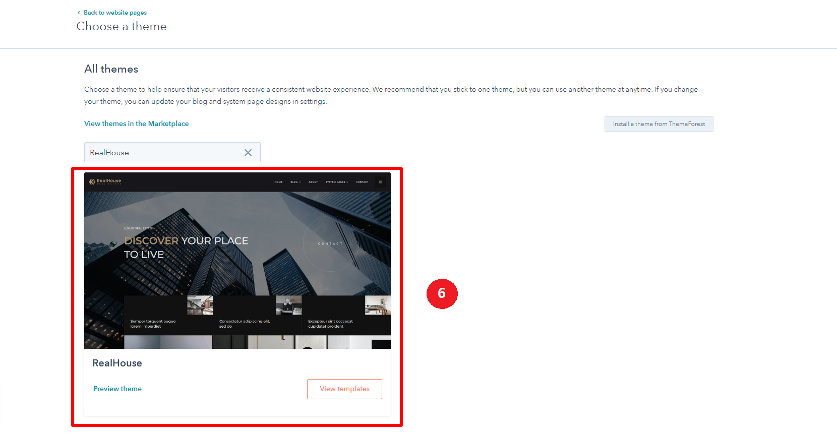
Task: Click CONTACT in the preview navigation bar
Action: 362,182
